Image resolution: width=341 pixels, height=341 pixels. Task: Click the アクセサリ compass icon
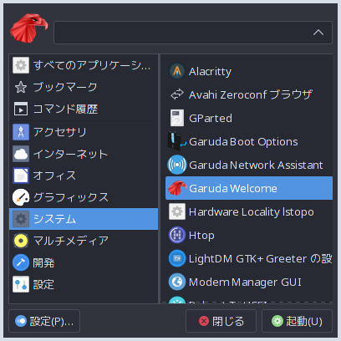point(21,132)
